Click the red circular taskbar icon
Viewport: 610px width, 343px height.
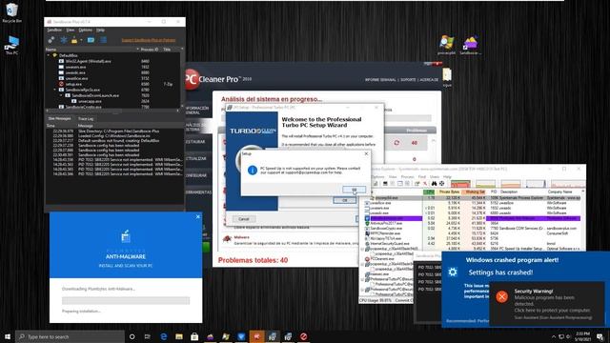303,336
